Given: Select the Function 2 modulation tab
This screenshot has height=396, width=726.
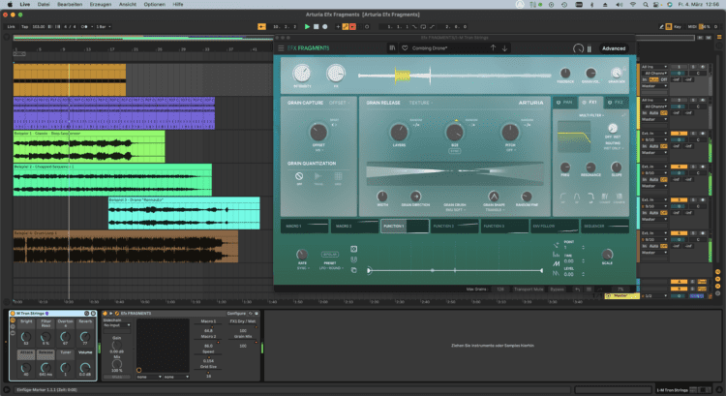Looking at the screenshot, I should pos(454,226).
